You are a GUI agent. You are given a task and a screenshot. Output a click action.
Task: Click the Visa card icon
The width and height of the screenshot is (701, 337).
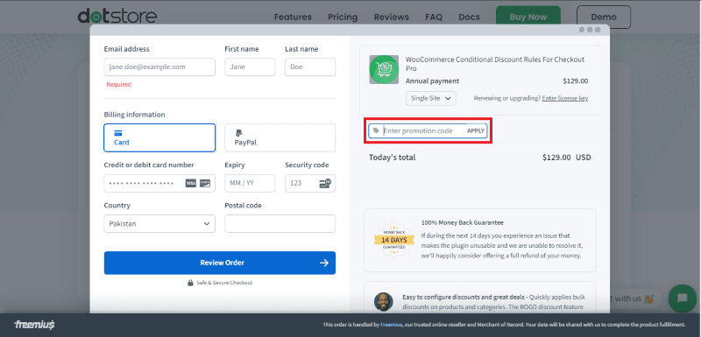pos(191,183)
